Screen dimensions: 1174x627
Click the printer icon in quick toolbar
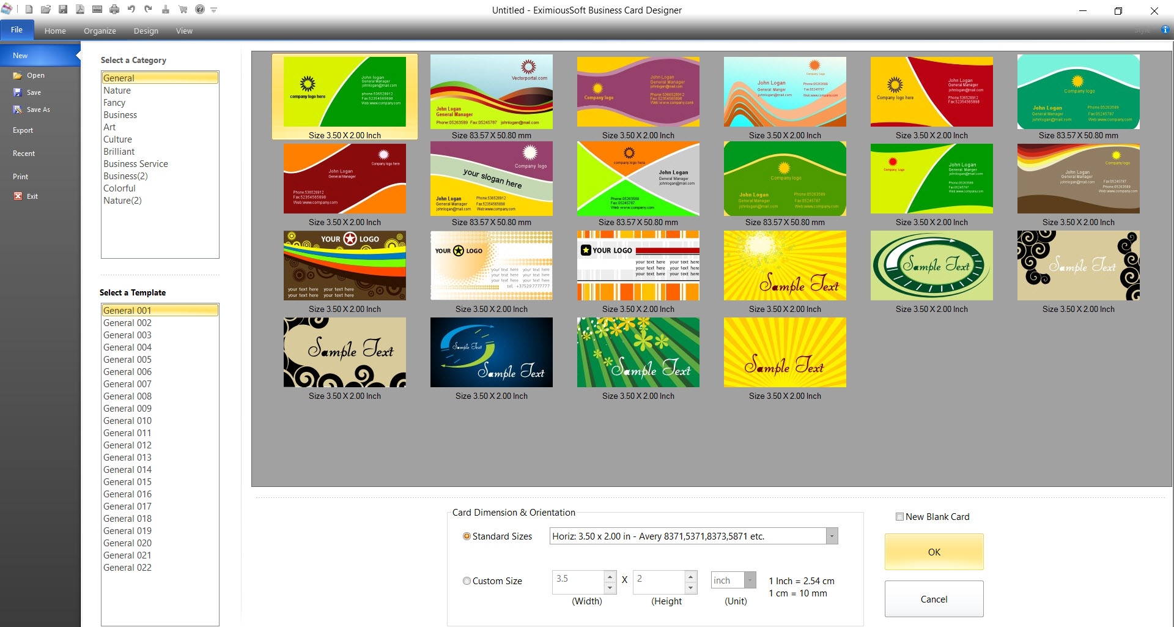[114, 10]
